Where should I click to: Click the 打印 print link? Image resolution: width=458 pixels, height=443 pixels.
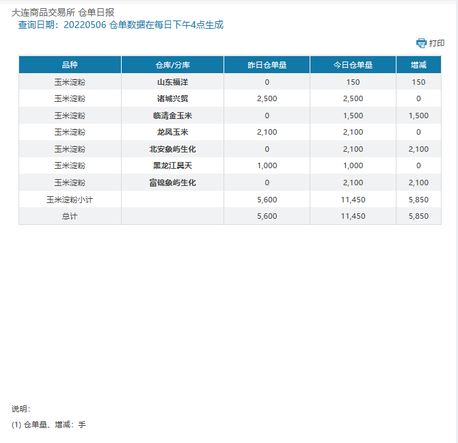[437, 43]
